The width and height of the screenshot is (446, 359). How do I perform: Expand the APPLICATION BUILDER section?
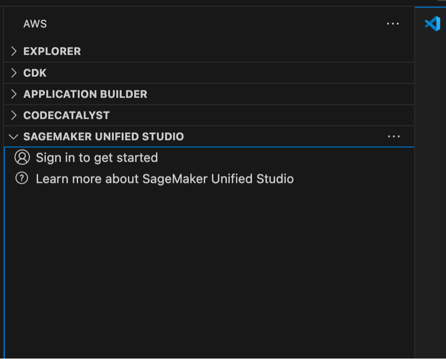click(x=85, y=94)
